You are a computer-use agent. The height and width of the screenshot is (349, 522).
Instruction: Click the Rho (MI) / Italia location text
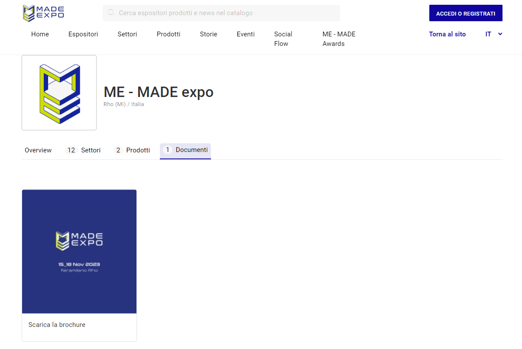[124, 104]
